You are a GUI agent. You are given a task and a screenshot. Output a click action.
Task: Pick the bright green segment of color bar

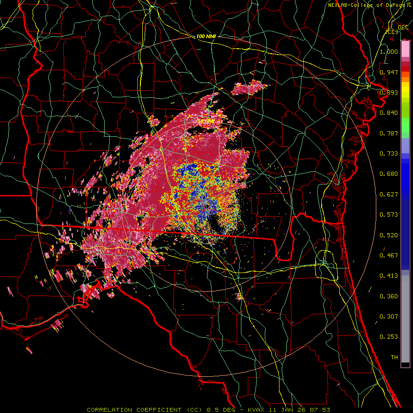pyautogui.click(x=405, y=125)
